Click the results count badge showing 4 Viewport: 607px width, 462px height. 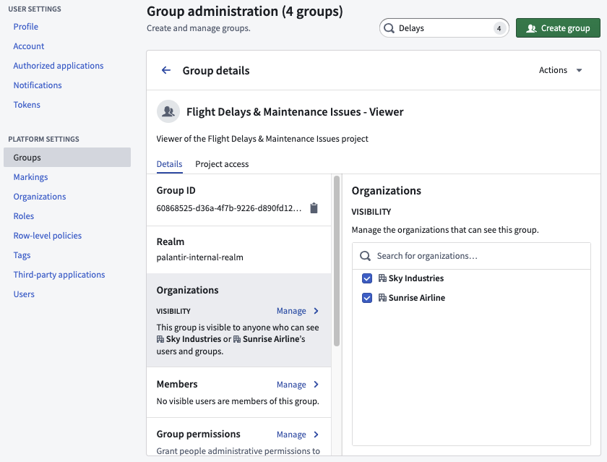[x=499, y=28]
